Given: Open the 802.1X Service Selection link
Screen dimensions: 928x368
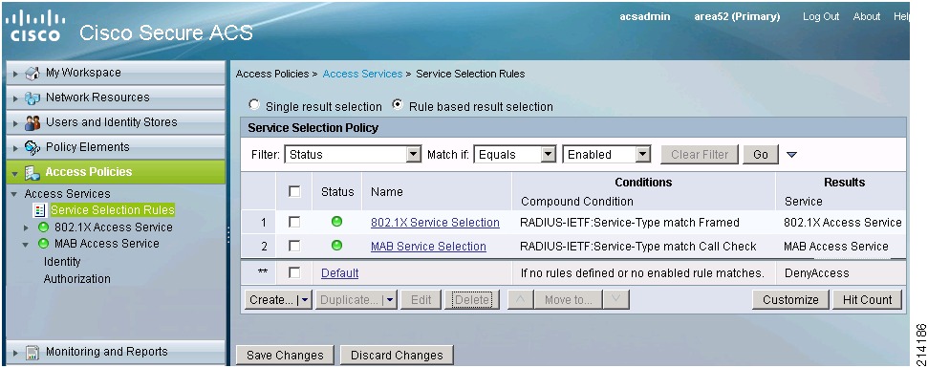Looking at the screenshot, I should tap(435, 223).
